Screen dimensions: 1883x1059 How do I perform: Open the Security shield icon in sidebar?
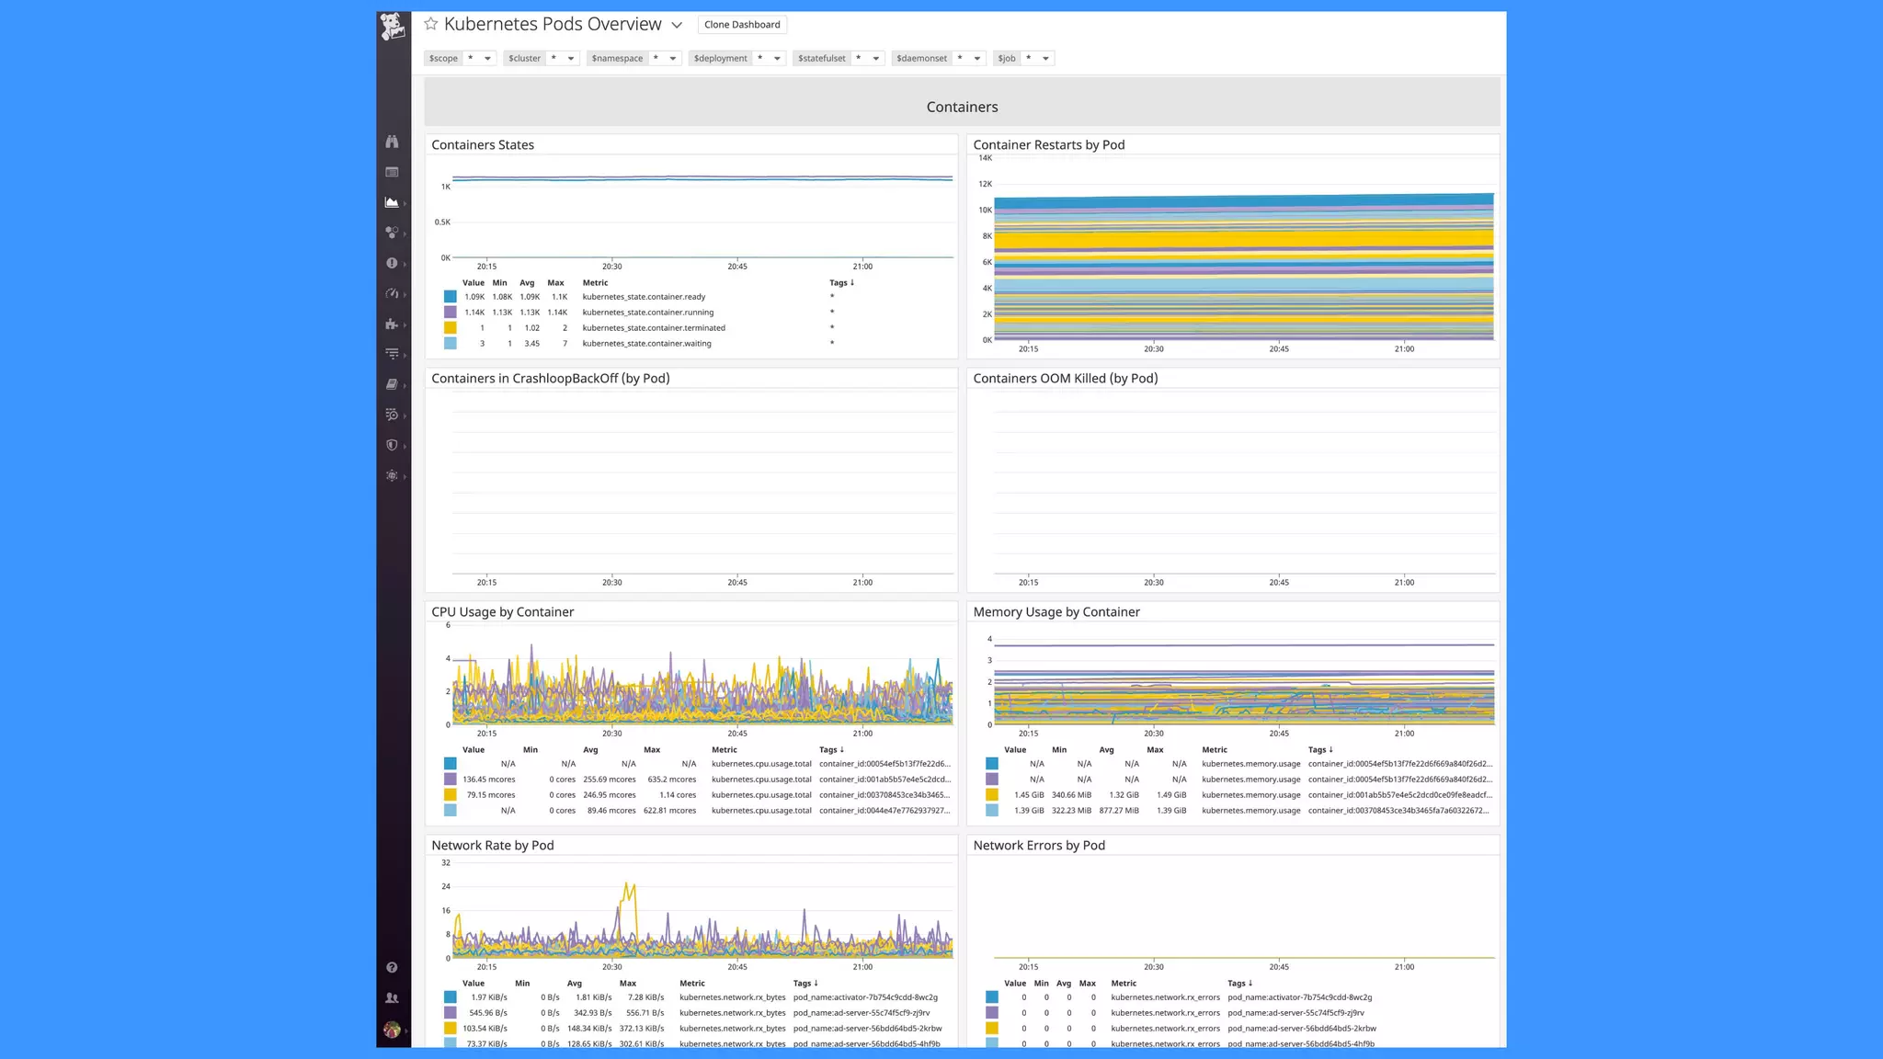pyautogui.click(x=392, y=445)
